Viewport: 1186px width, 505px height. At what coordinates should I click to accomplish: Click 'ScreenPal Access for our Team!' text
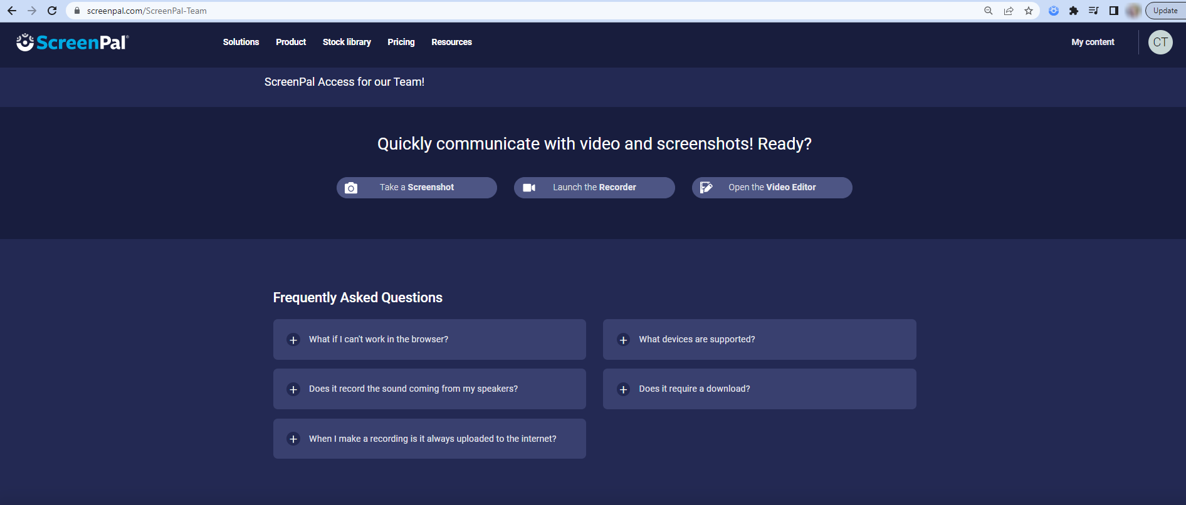pyautogui.click(x=344, y=82)
